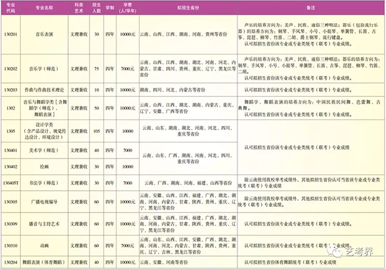The image size is (386, 269).
Task: Click the 音乐学(师范) major name
Action: click(44, 69)
